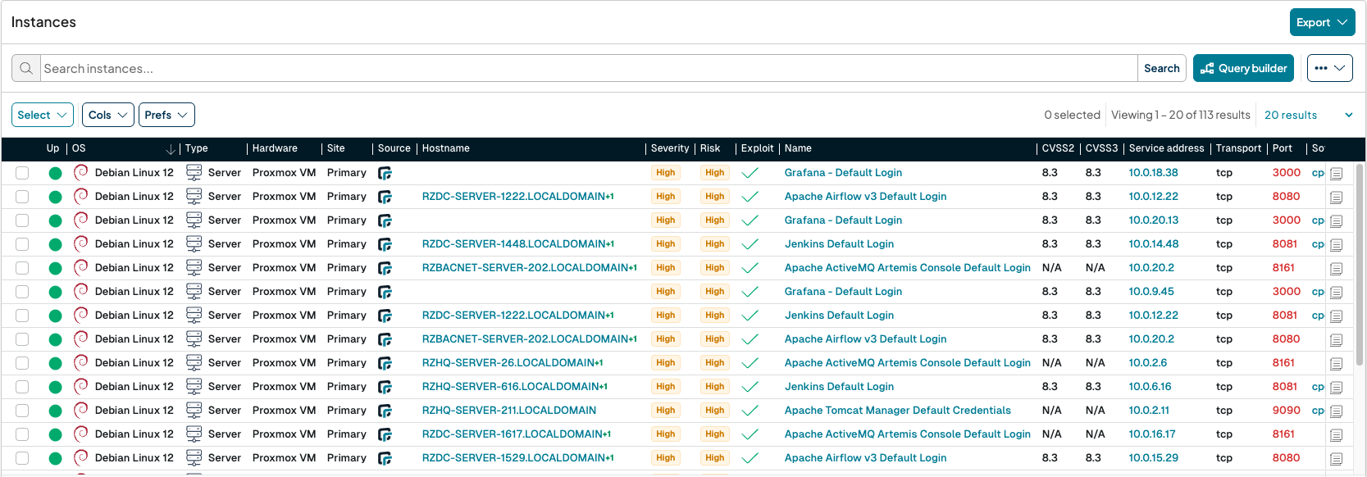
Task: Select checkbox for RZBACNET-SERVER-202 ActiveMQ row
Action: 22,268
